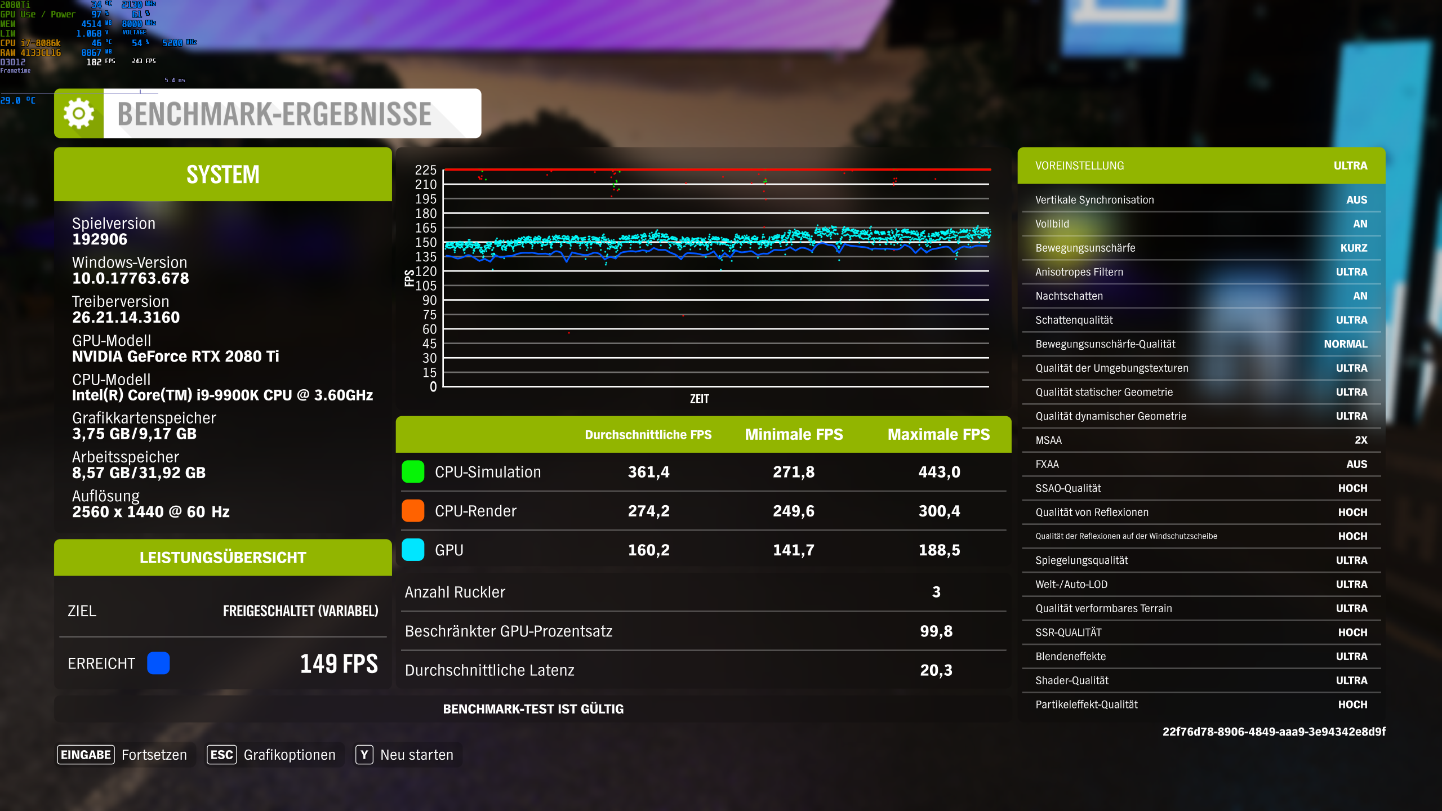1442x811 pixels.
Task: Click the green CPU-Simulation row marker
Action: (413, 472)
